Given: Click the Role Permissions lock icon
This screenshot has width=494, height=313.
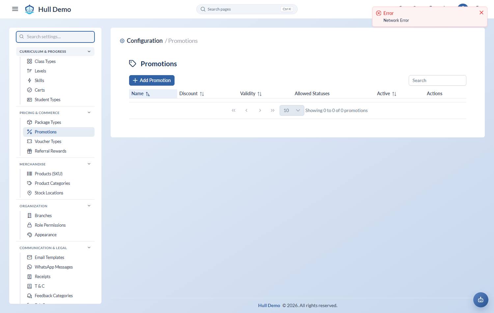Looking at the screenshot, I should [x=29, y=225].
